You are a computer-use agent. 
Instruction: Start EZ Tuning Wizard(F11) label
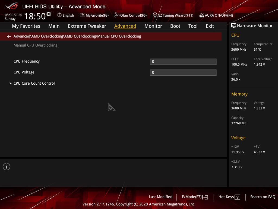pos(176,16)
